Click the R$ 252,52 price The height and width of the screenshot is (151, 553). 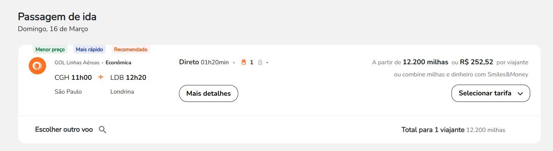[x=476, y=62]
